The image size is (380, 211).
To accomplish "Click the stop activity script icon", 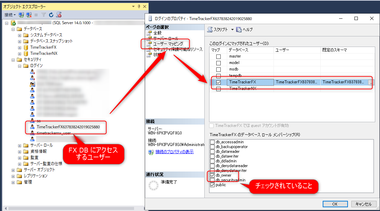I will point(59,15).
